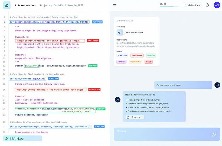Image resolution: width=222 pixels, height=146 pixels.
Task: Select the RETURN label chip
Action: click(x=121, y=62)
